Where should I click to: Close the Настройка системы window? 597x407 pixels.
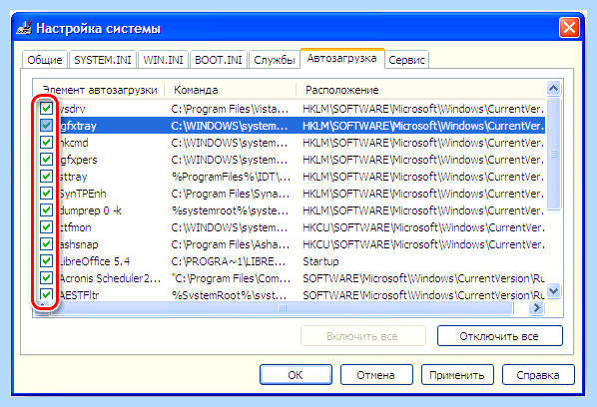(x=569, y=28)
